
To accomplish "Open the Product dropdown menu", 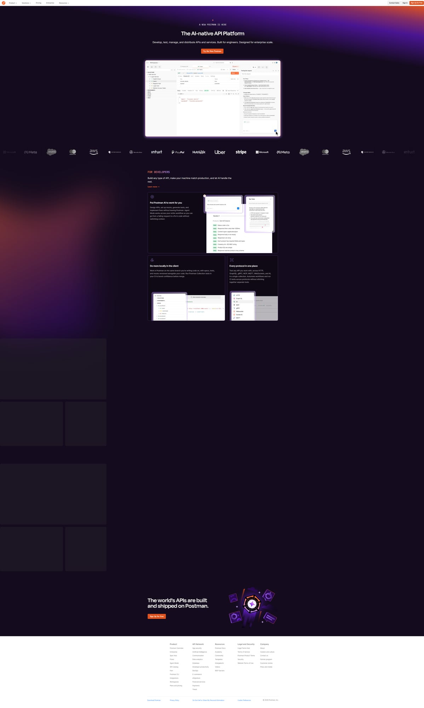I will [x=13, y=3].
